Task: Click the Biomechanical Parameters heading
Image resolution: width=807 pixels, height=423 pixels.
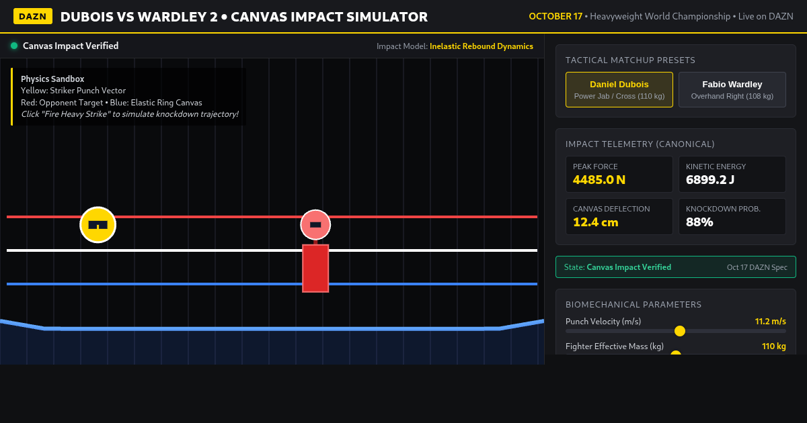Action: (633, 305)
